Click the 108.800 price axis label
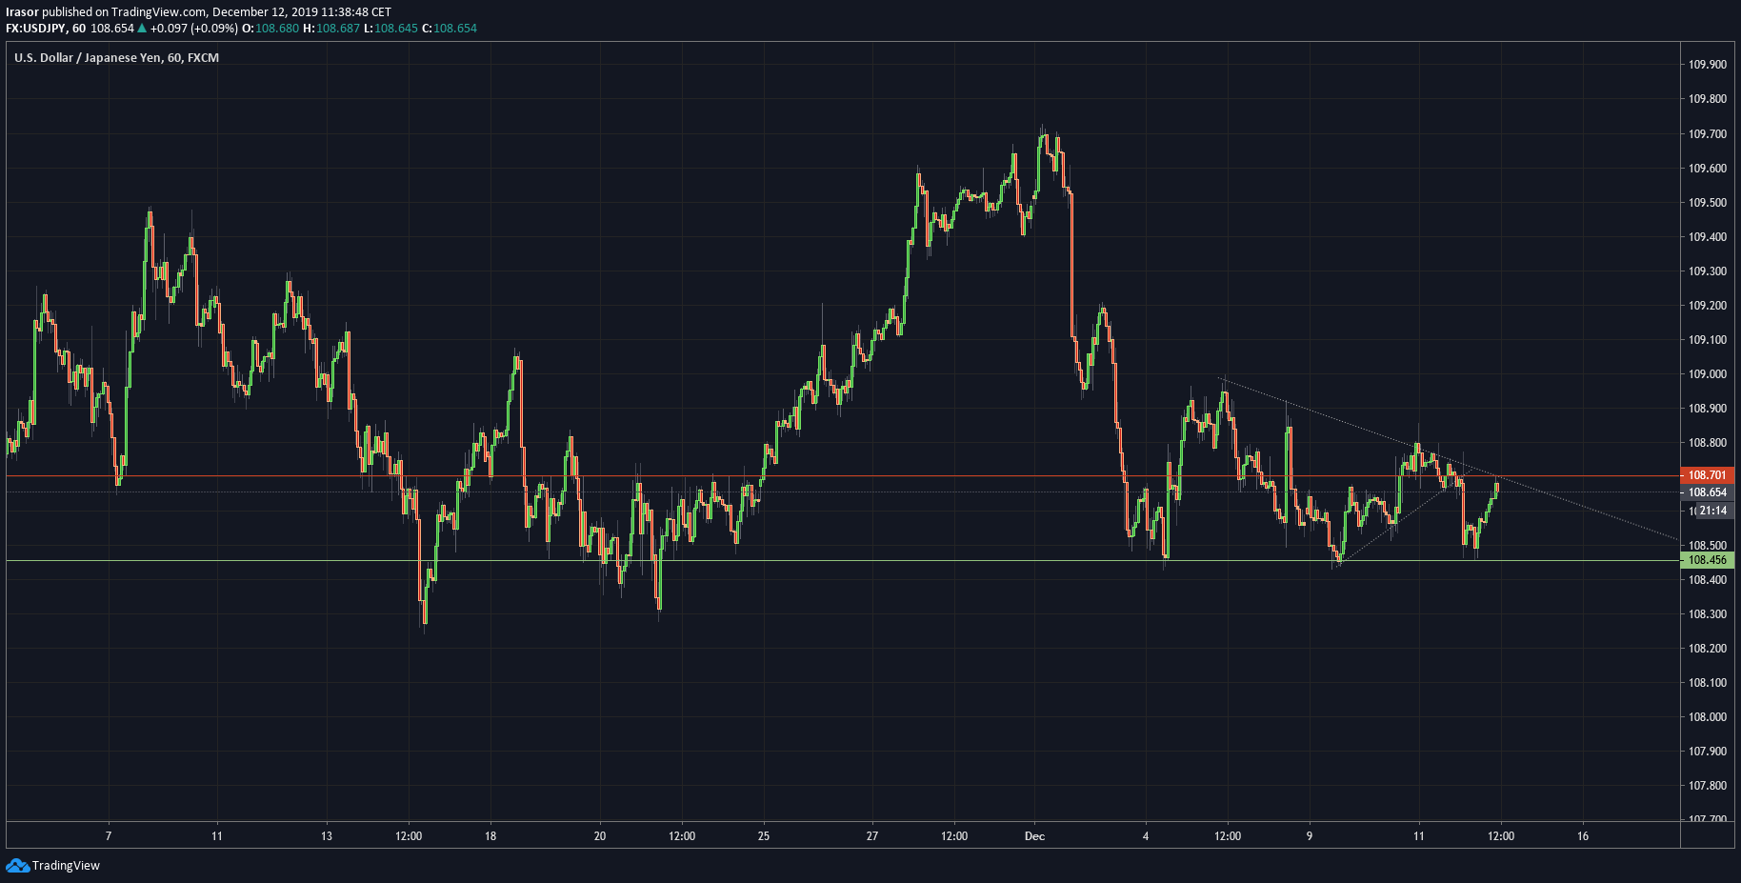This screenshot has width=1741, height=883. click(1708, 443)
